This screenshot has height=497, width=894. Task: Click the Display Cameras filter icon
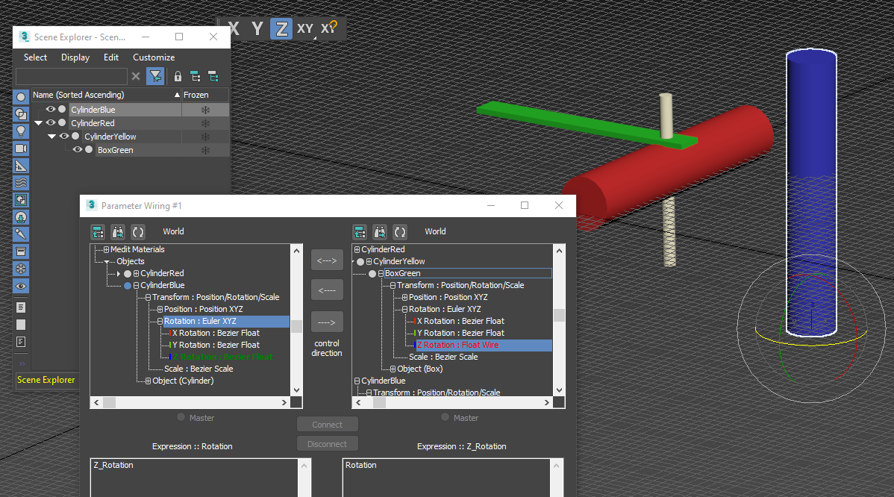21,149
